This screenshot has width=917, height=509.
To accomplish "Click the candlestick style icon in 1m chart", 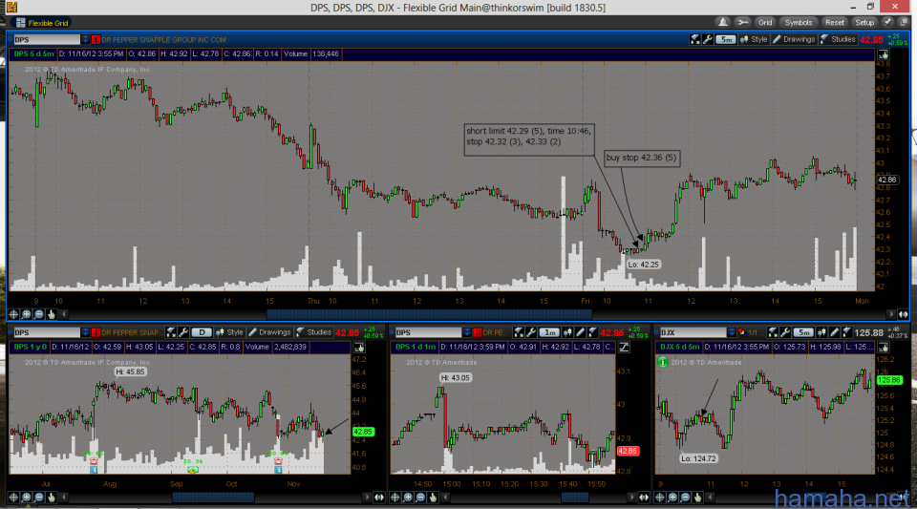I will [567, 332].
